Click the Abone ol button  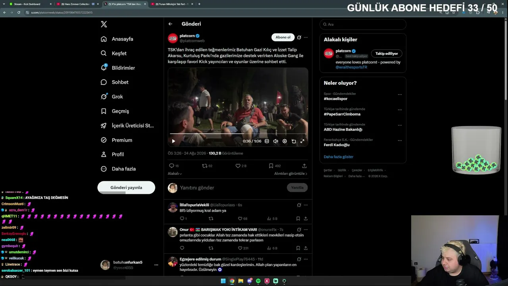tap(283, 37)
